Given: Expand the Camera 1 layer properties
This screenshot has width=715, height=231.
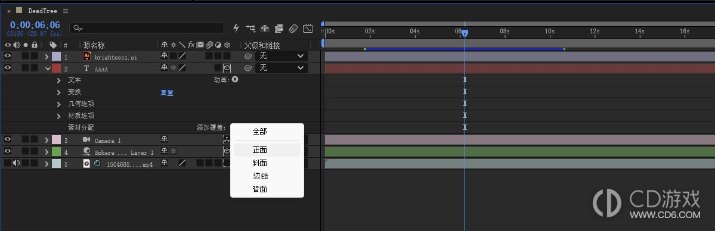Looking at the screenshot, I should point(47,140).
